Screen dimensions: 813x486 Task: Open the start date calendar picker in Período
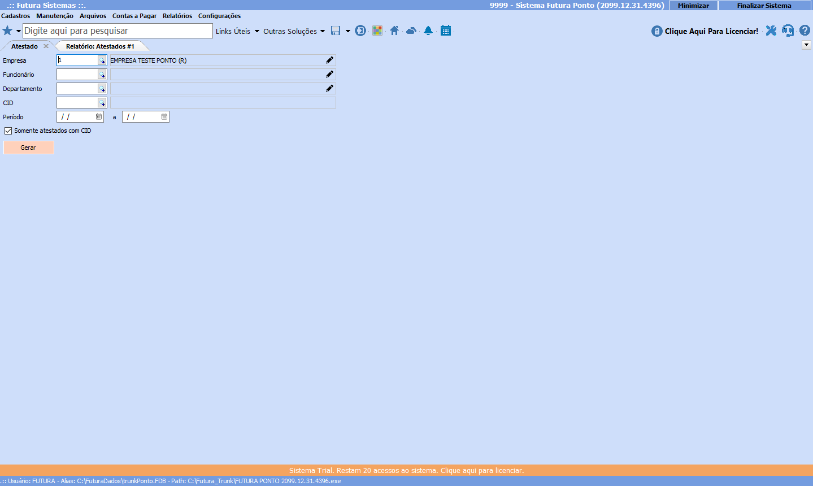pos(99,117)
